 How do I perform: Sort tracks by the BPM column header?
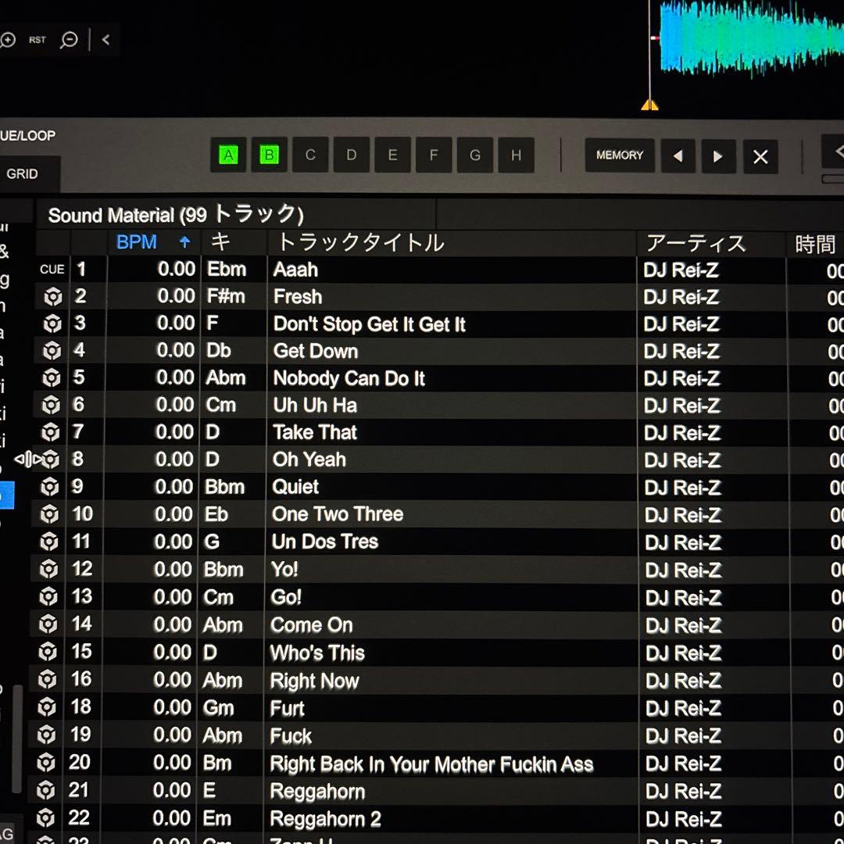137,242
